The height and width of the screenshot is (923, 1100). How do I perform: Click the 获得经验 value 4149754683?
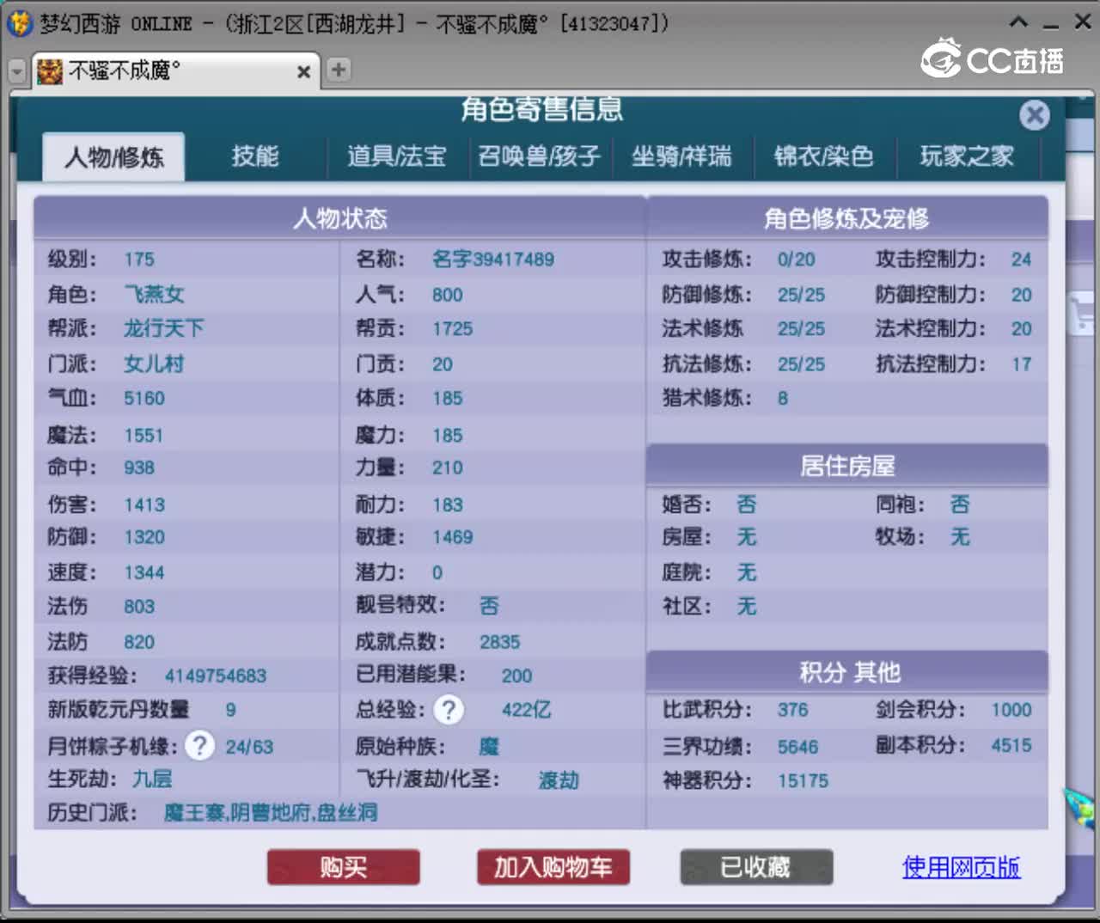coord(216,675)
